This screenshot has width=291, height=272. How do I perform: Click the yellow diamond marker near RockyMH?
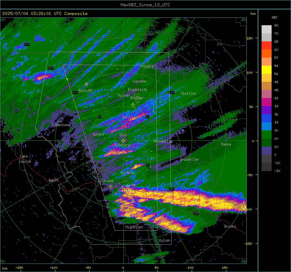pyautogui.click(x=86, y=84)
